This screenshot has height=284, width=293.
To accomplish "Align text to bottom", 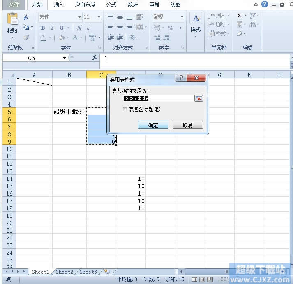I will tap(129, 17).
